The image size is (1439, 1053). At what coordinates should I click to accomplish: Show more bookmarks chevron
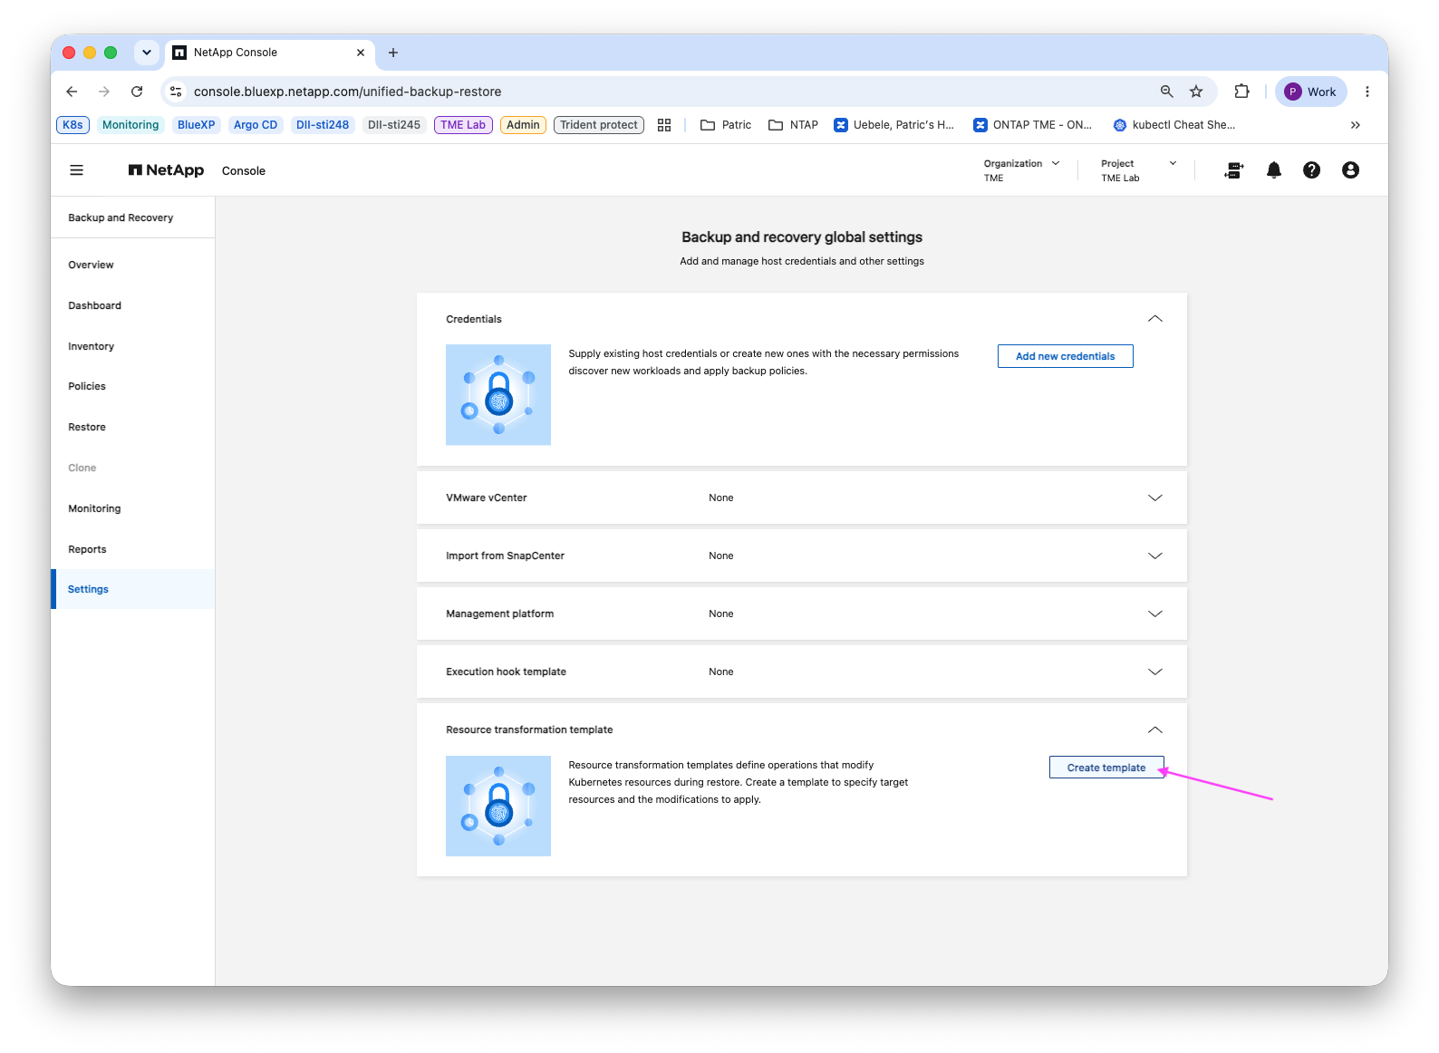(1356, 125)
